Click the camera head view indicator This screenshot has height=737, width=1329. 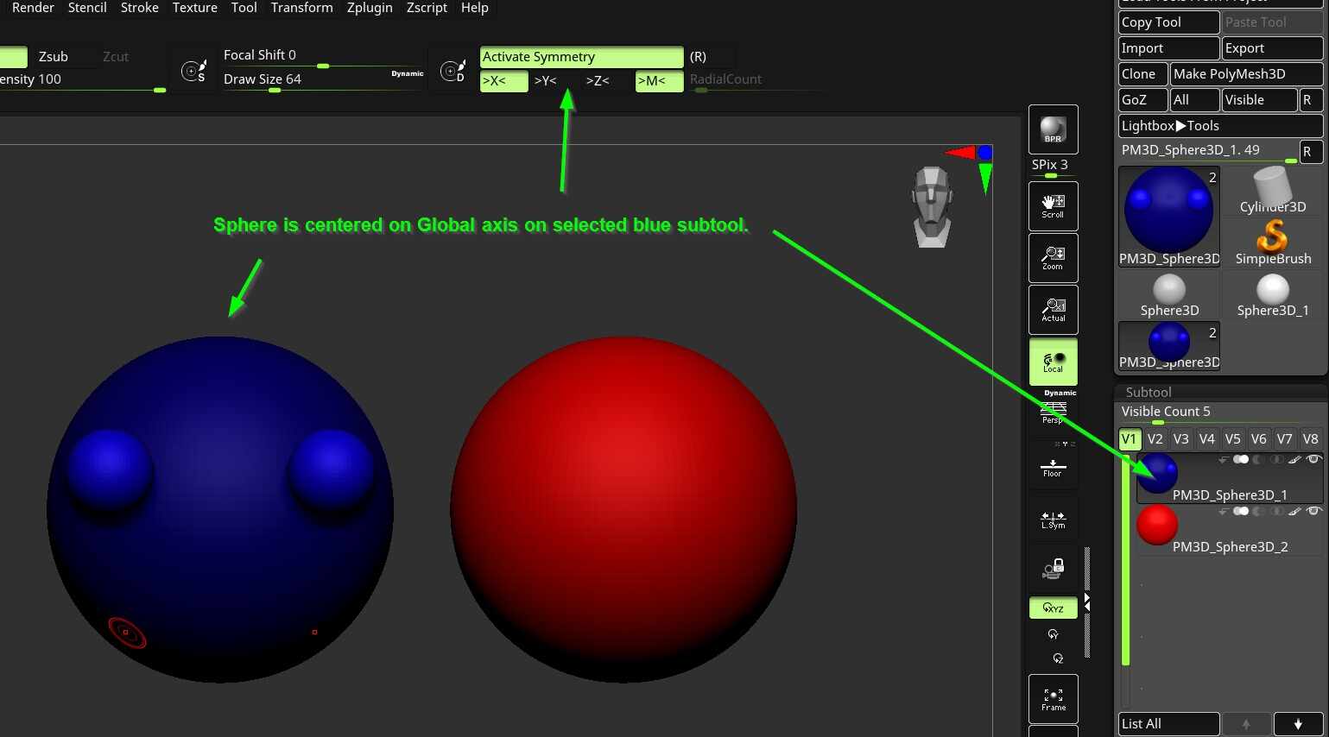point(932,207)
